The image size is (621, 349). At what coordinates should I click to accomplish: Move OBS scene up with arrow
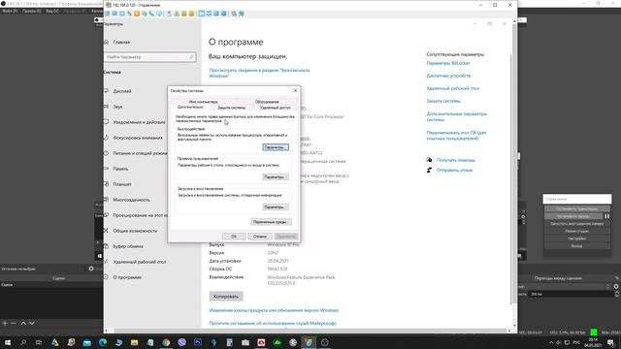pos(23,323)
